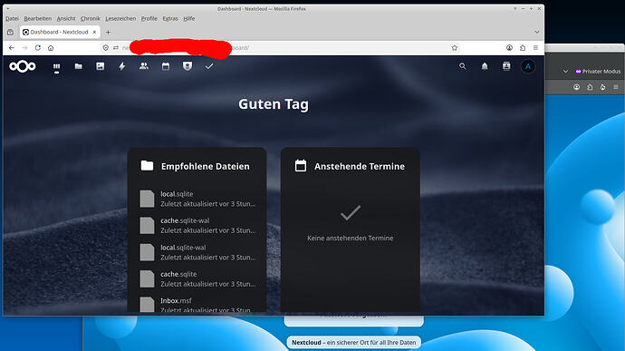Go forward in Firefox

pos(24,48)
